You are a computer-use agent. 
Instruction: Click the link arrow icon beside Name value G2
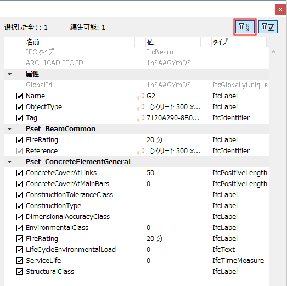140,96
